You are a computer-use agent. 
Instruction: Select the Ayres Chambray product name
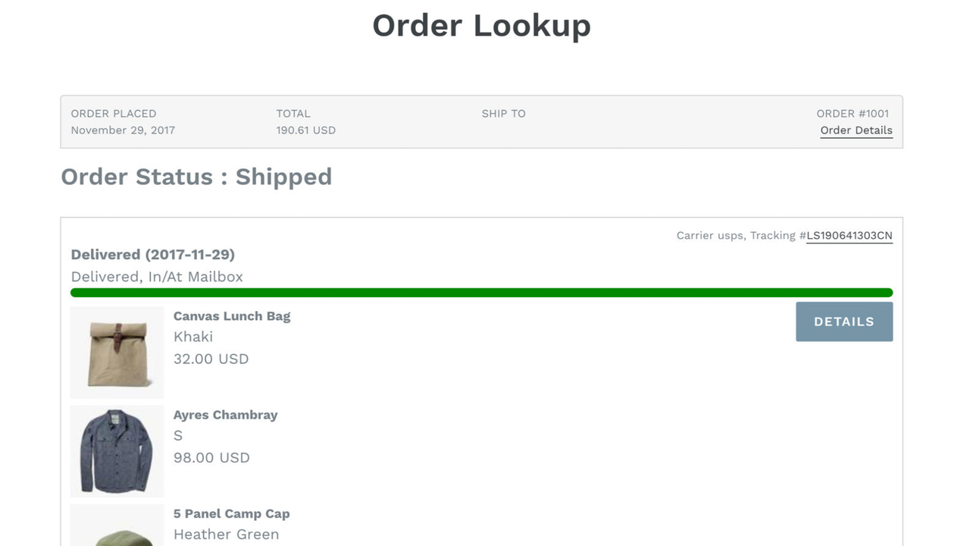[x=225, y=415]
